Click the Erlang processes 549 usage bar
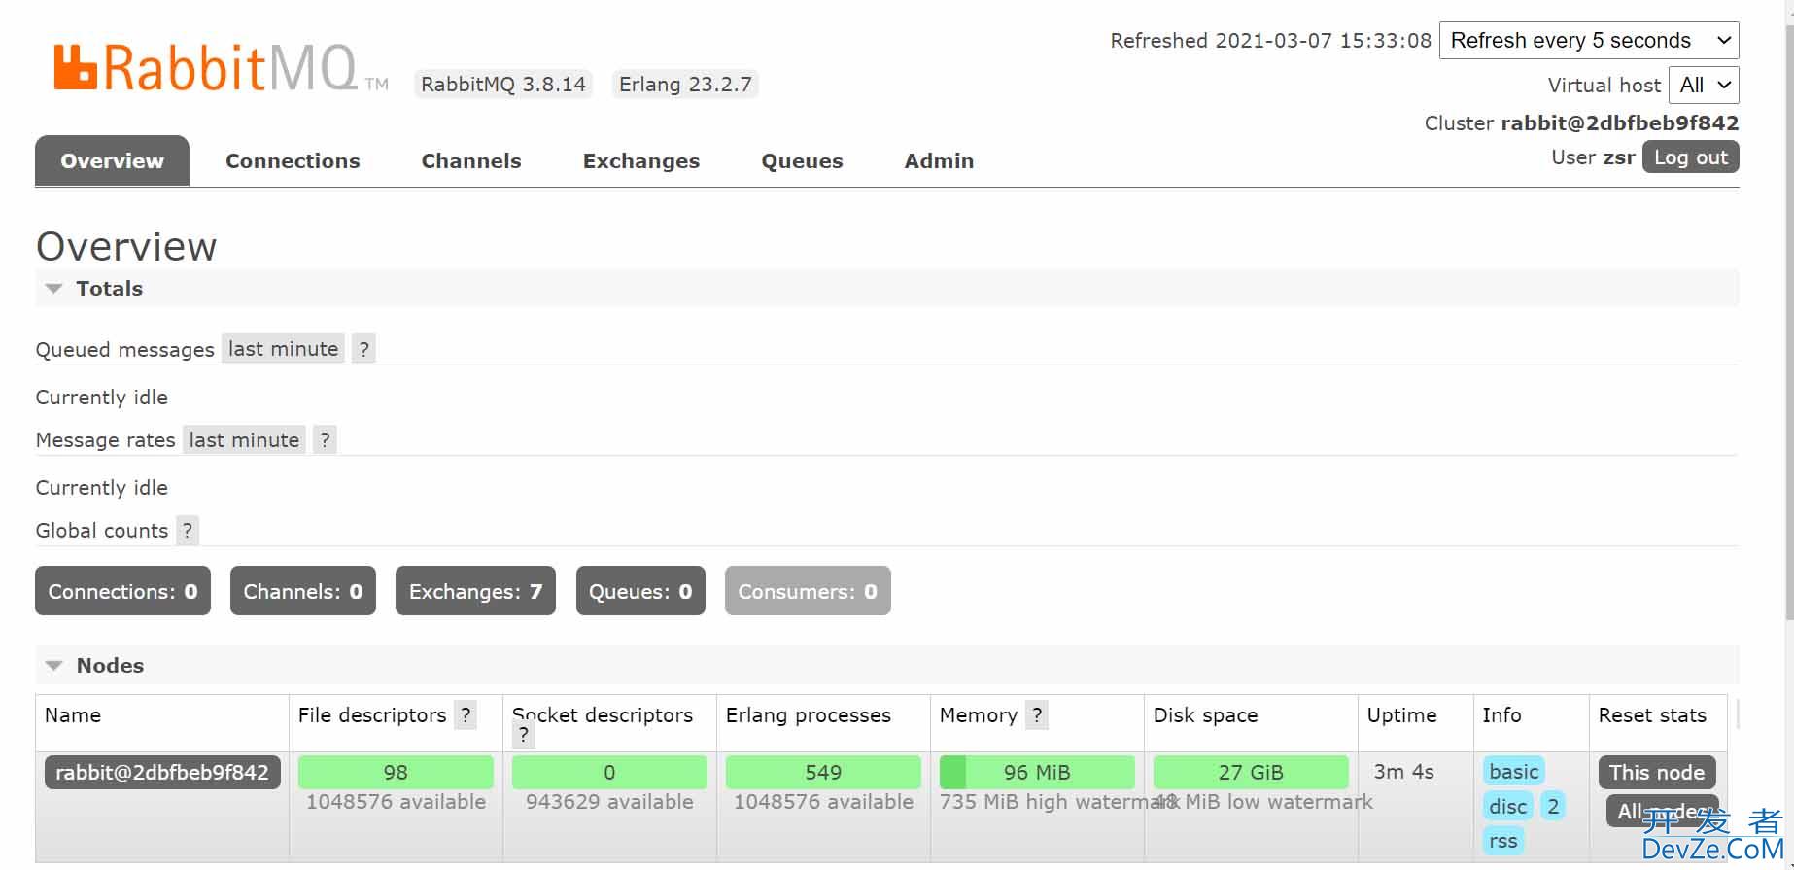 [x=823, y=773]
